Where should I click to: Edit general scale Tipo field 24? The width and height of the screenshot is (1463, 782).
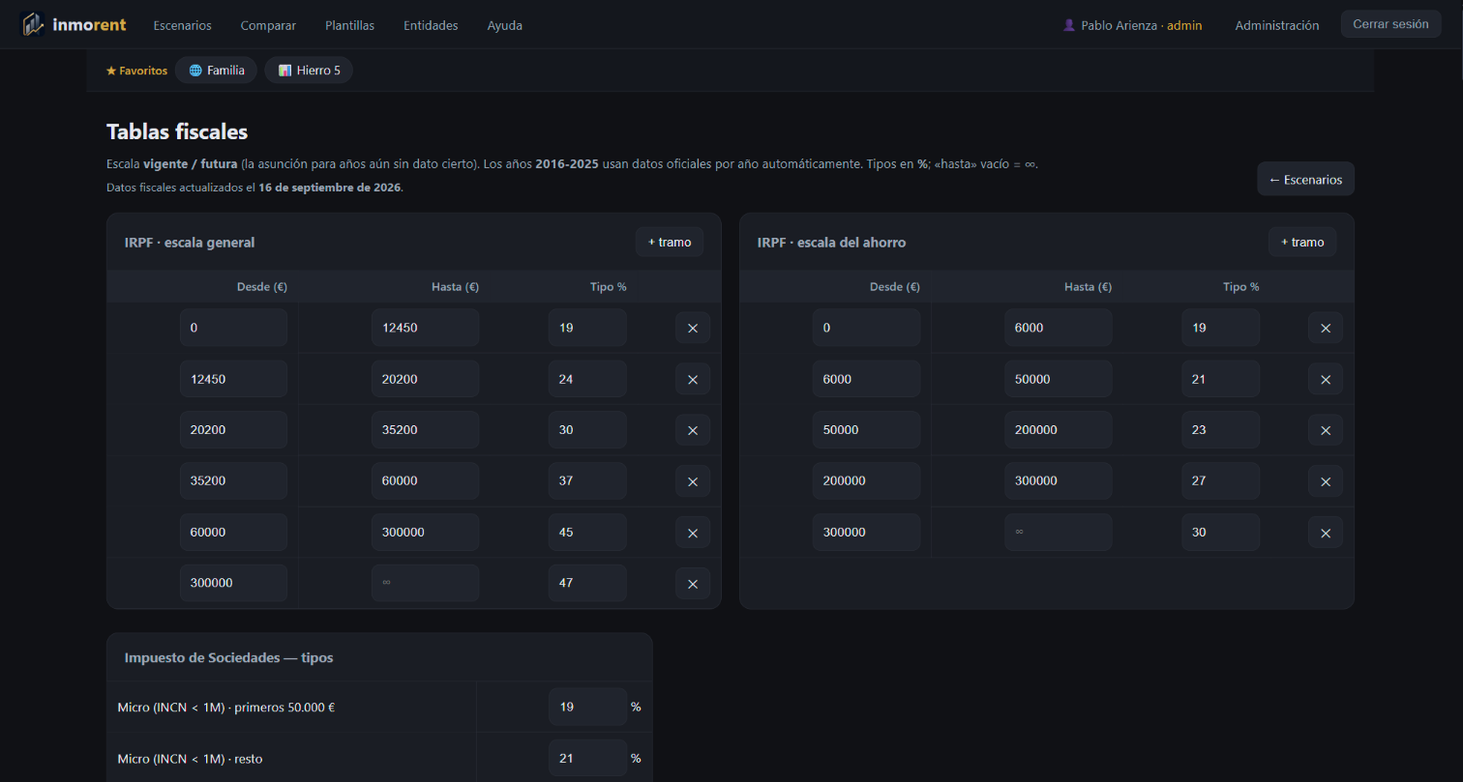(x=587, y=379)
